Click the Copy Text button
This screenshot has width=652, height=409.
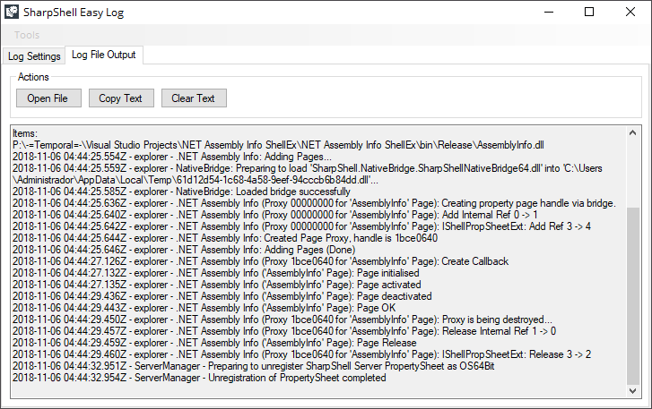click(x=121, y=98)
